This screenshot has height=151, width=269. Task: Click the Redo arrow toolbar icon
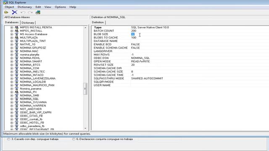[30, 12]
